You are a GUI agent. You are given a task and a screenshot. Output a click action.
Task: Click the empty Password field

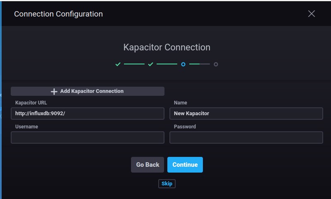pos(246,137)
